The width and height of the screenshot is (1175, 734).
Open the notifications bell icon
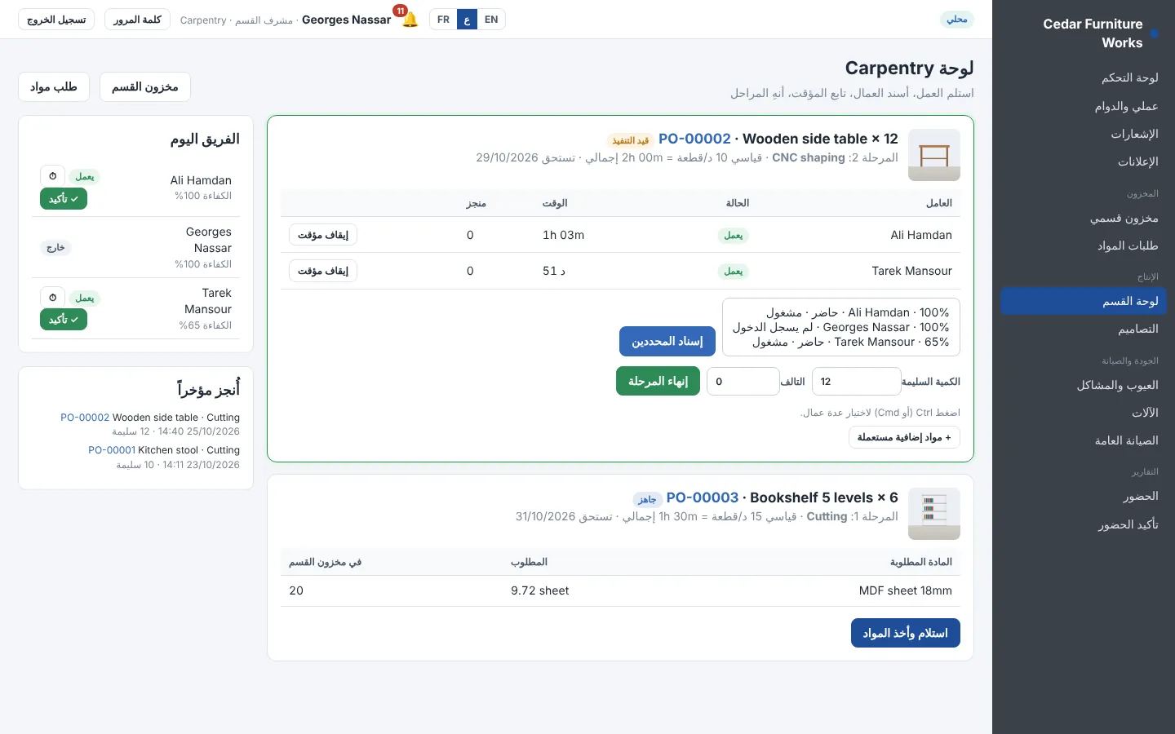(410, 20)
